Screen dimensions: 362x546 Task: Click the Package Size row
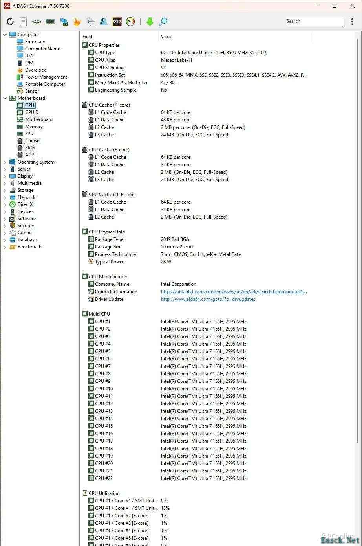point(195,247)
